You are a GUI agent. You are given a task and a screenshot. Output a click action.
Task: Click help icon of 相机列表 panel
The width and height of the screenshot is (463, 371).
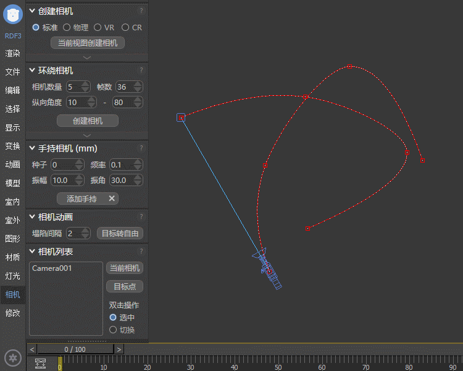[x=141, y=251]
